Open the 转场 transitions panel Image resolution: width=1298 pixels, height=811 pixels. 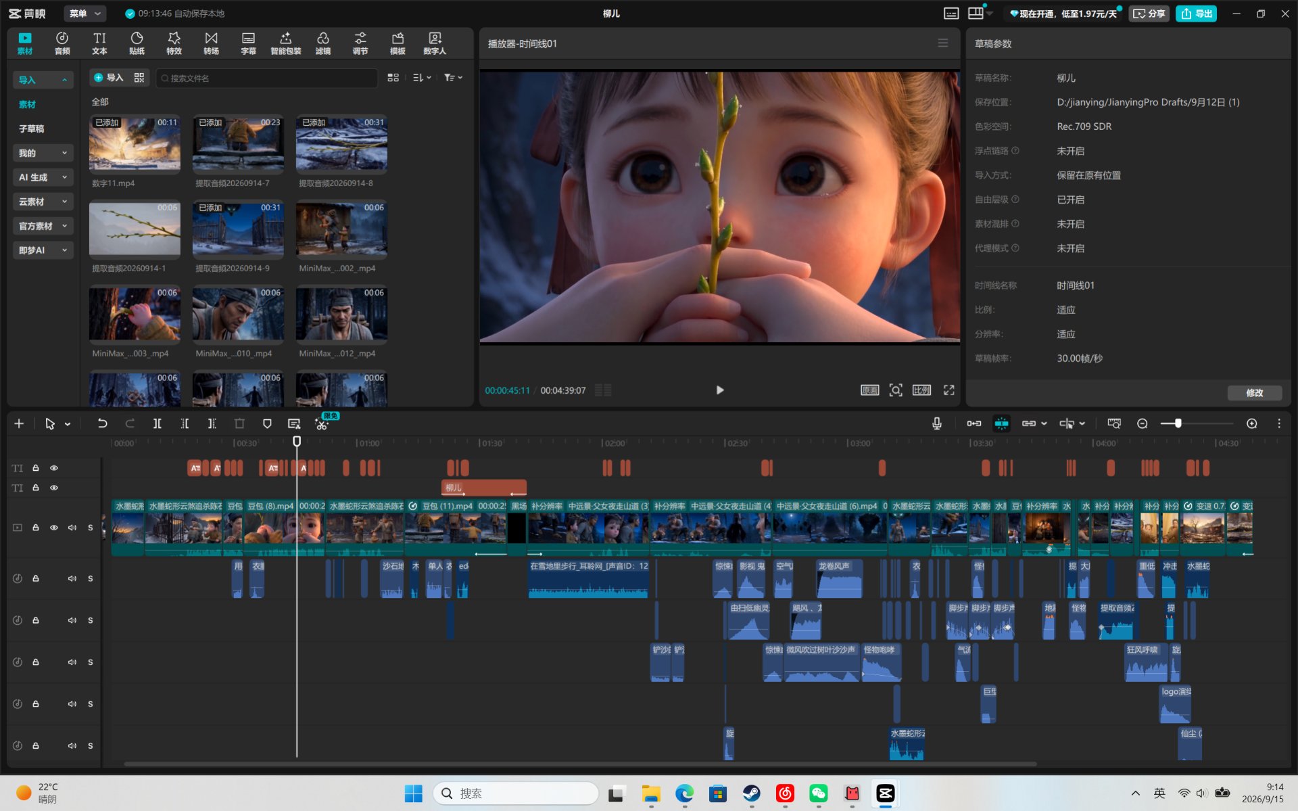point(211,43)
